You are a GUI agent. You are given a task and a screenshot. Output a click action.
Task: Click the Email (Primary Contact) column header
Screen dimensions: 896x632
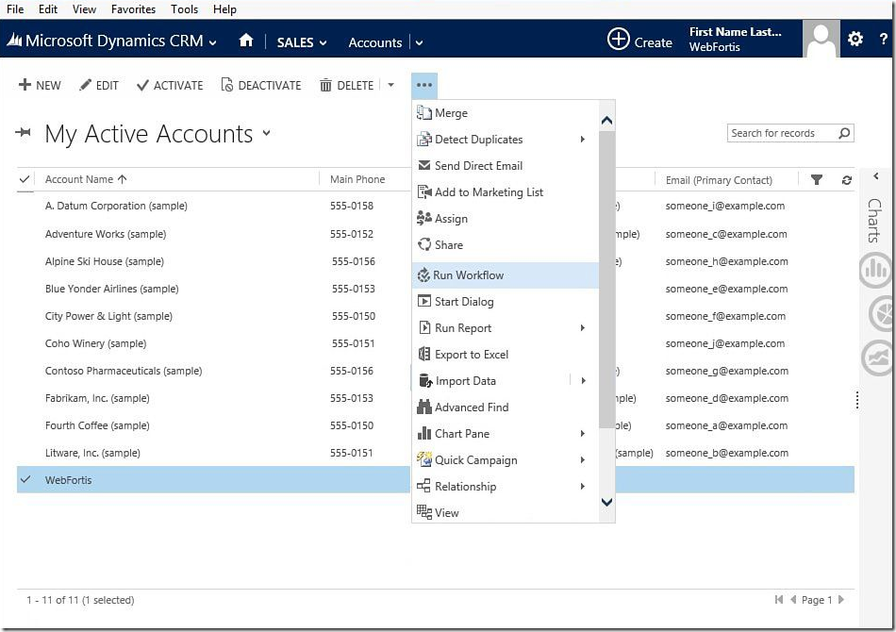coord(719,180)
